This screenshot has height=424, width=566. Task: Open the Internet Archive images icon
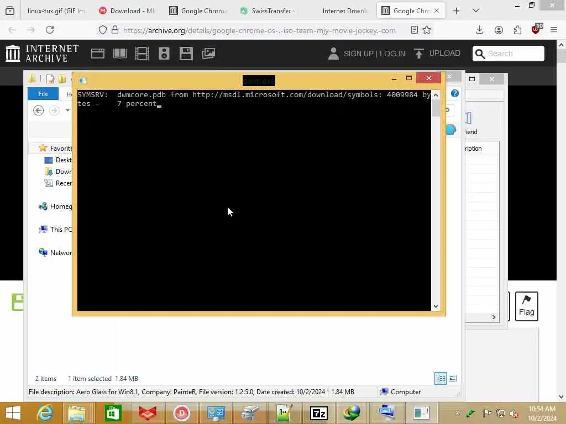pyautogui.click(x=208, y=54)
